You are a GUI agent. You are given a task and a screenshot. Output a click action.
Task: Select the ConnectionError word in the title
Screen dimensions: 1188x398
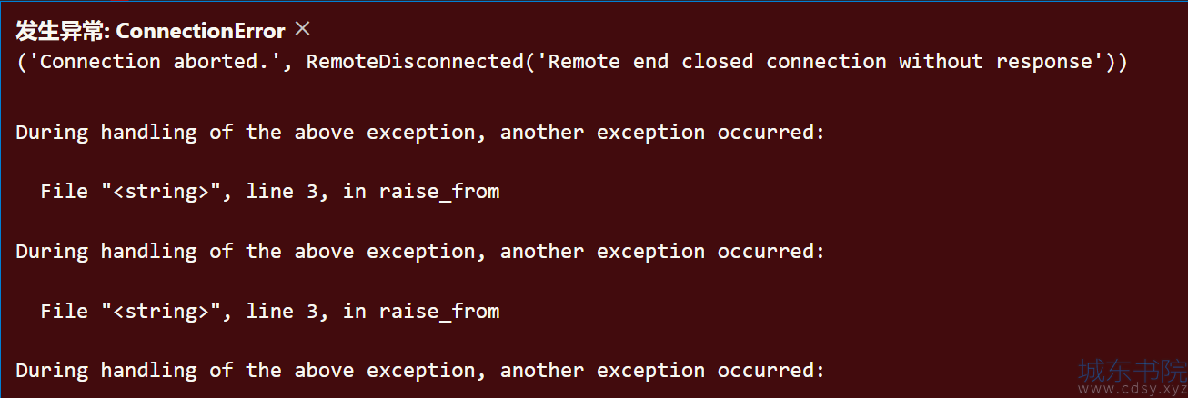201,31
